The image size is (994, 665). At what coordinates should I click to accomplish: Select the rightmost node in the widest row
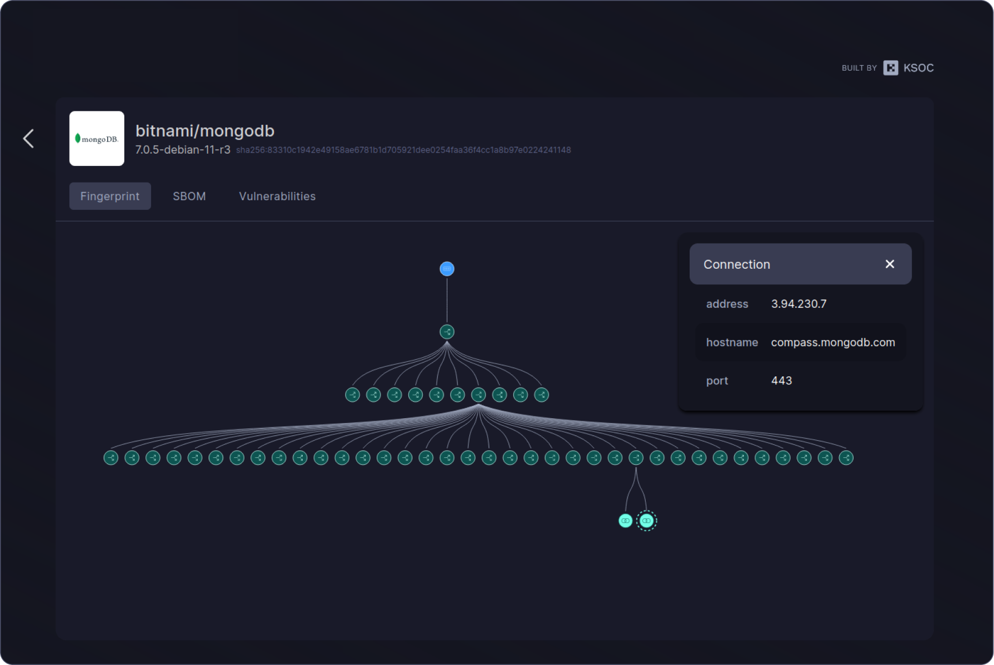tap(846, 458)
